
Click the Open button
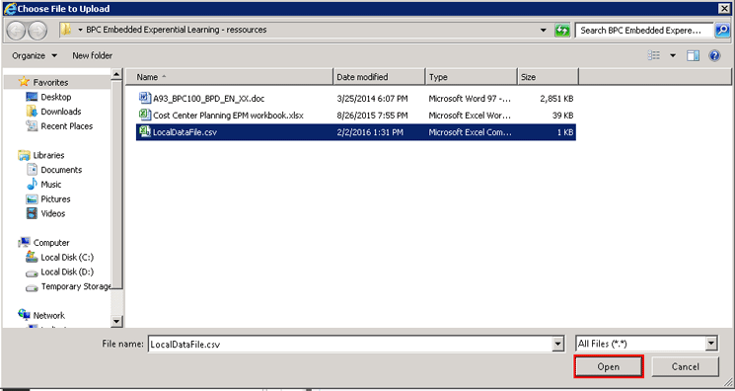(609, 366)
